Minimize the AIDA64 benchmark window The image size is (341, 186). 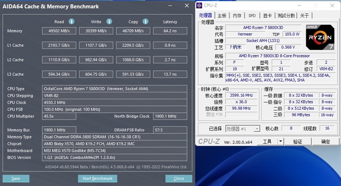pos(170,6)
